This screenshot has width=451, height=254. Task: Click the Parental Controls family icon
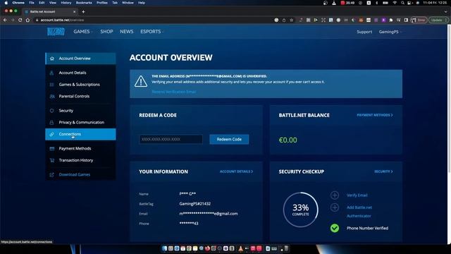pos(51,96)
